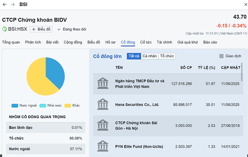
Task: Select the Cá nhân filter
Action: click(150, 56)
